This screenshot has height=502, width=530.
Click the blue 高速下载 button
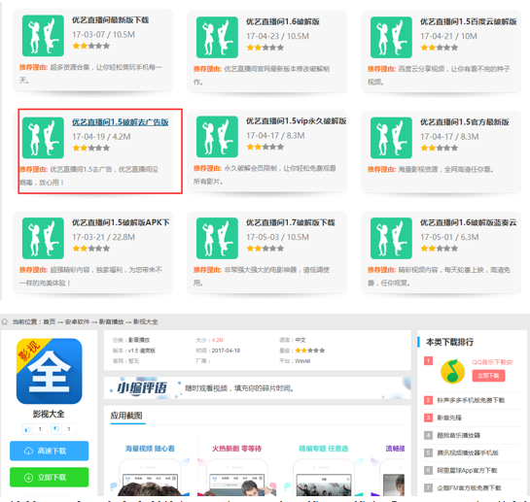click(x=49, y=451)
